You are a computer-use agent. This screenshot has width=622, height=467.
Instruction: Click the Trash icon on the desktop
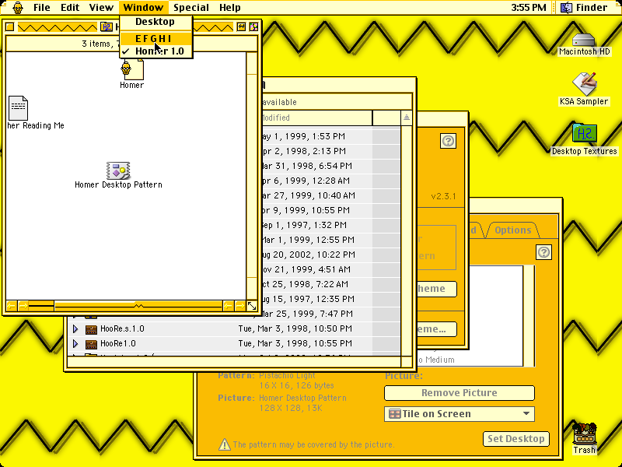[585, 434]
